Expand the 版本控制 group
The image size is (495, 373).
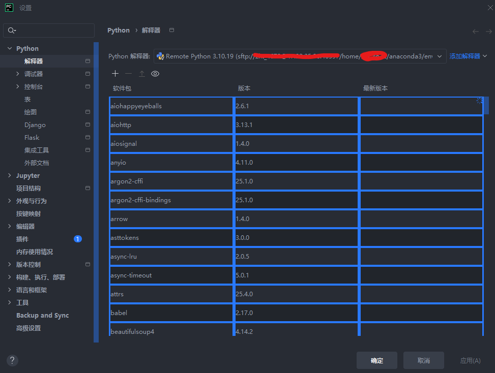click(10, 264)
